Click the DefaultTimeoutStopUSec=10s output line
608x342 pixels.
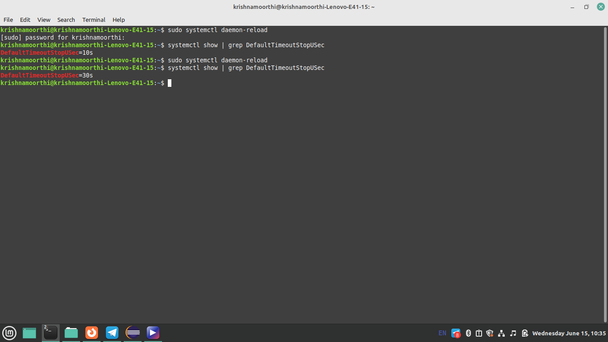pos(47,53)
